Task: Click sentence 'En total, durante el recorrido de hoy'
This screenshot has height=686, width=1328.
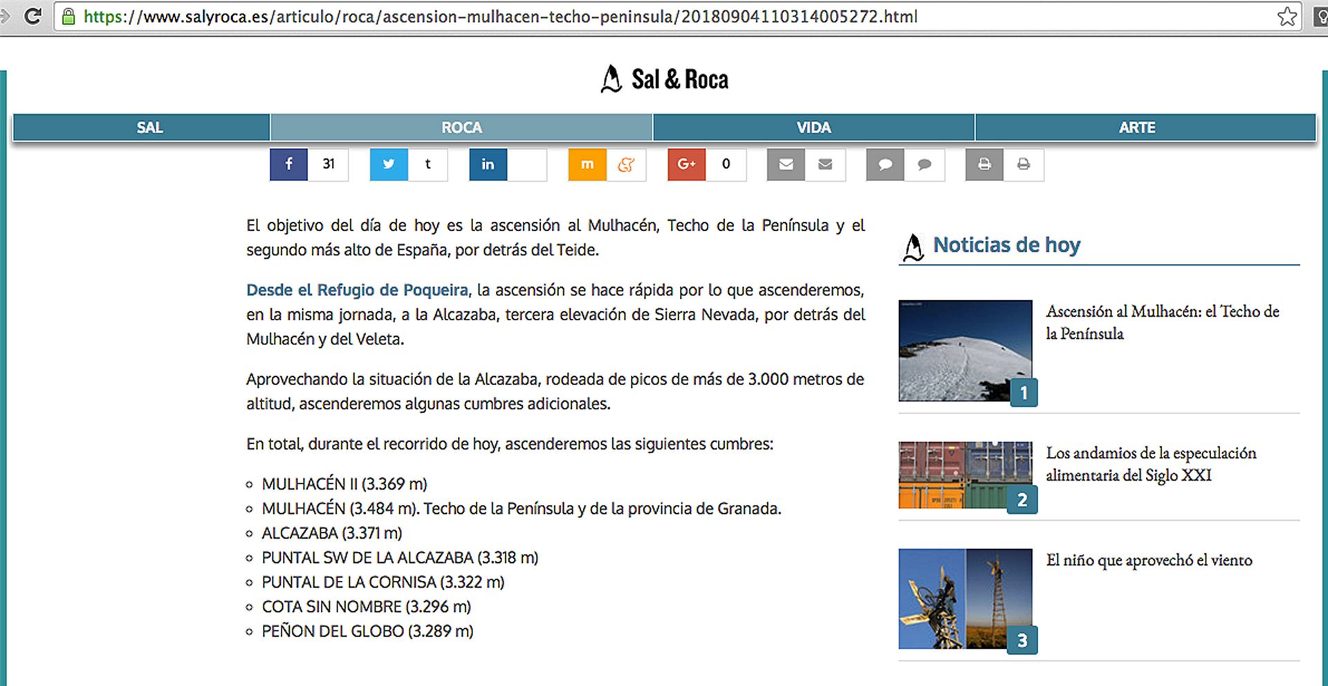Action: (x=510, y=444)
